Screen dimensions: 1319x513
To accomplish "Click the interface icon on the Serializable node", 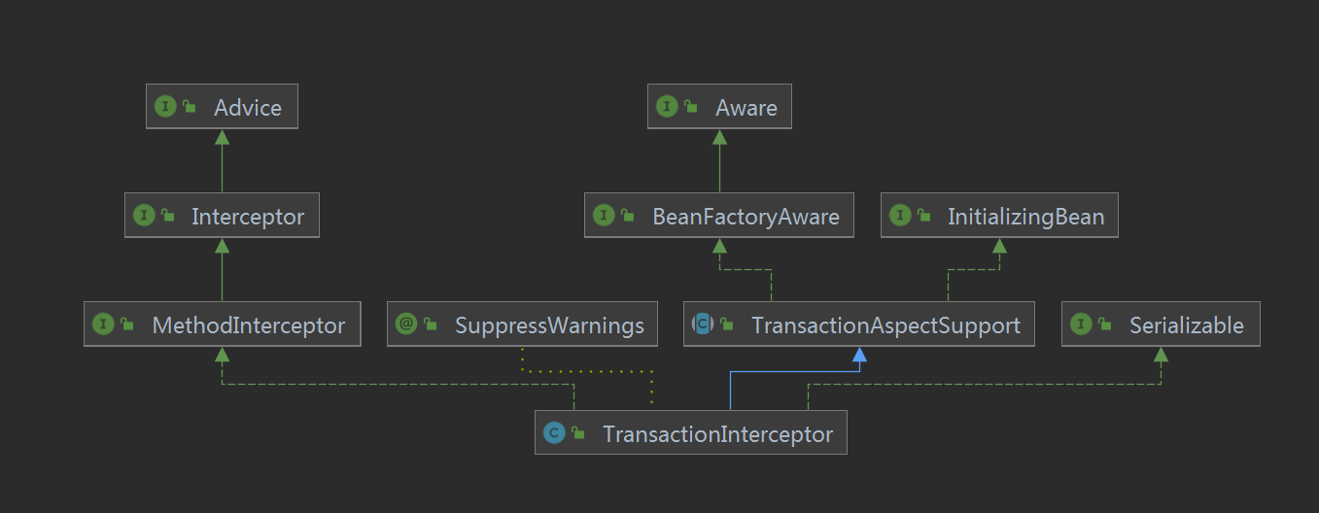I will click(x=1080, y=325).
